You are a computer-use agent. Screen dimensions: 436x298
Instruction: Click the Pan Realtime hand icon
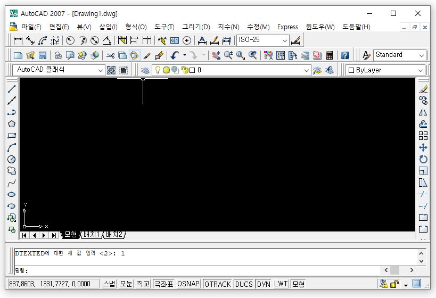(216, 55)
